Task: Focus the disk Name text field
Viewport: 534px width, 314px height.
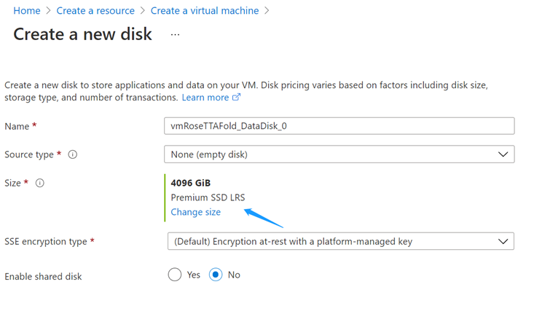Action: [339, 126]
